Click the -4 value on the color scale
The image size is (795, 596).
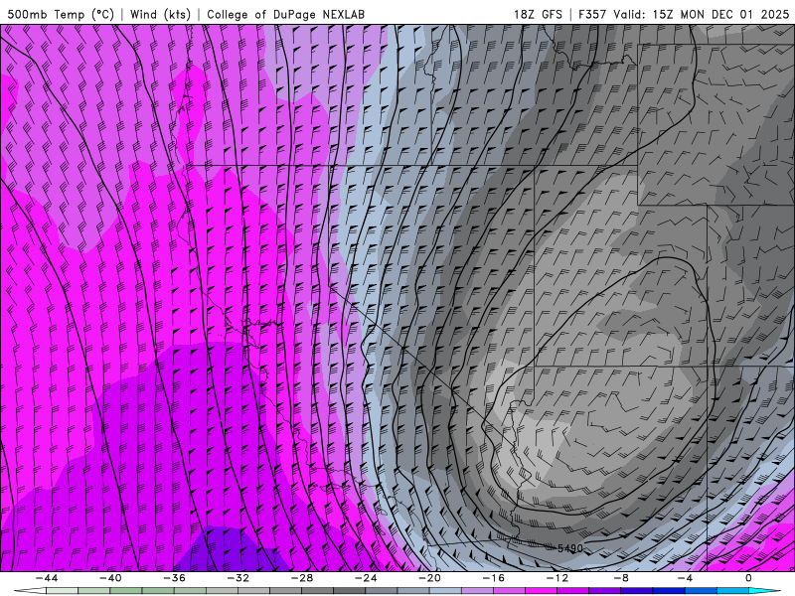click(685, 578)
